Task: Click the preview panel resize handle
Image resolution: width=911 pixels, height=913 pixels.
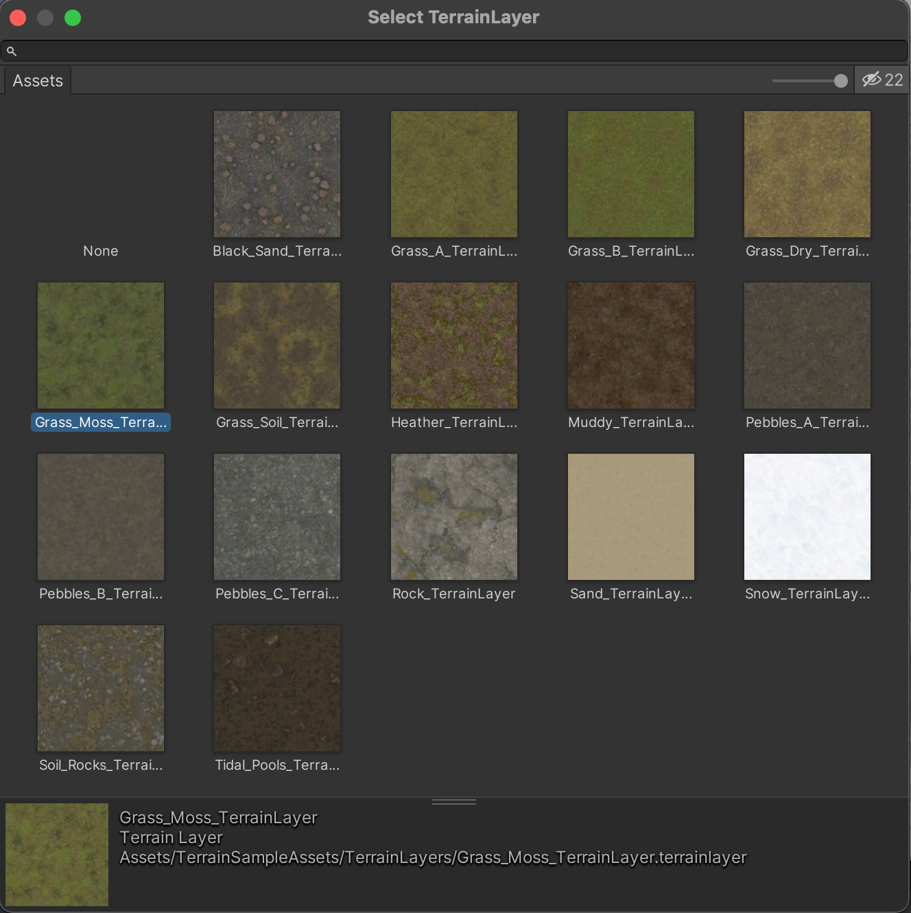Action: pos(453,801)
